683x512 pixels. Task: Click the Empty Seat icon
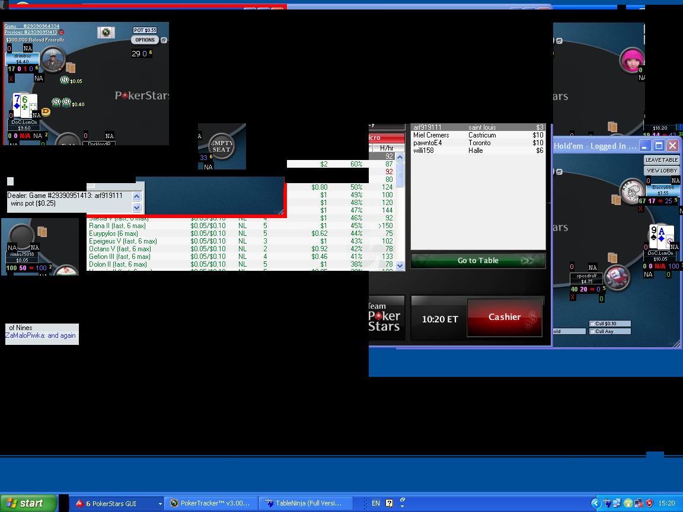click(x=221, y=146)
